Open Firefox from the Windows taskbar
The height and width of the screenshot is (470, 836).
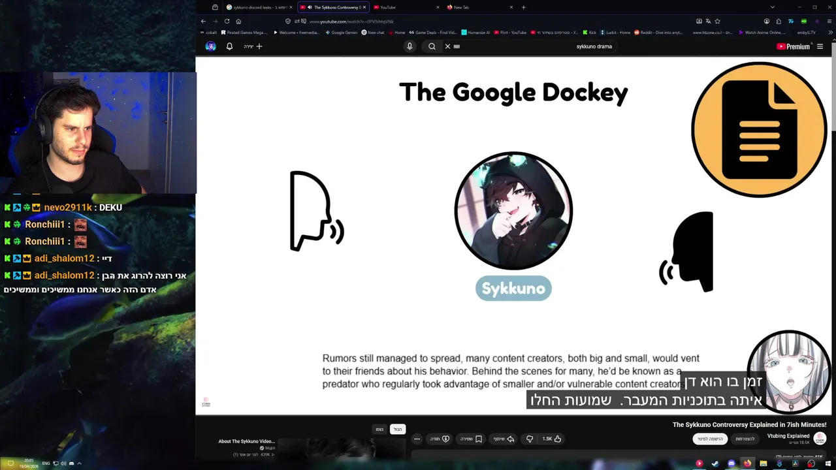[x=747, y=463]
